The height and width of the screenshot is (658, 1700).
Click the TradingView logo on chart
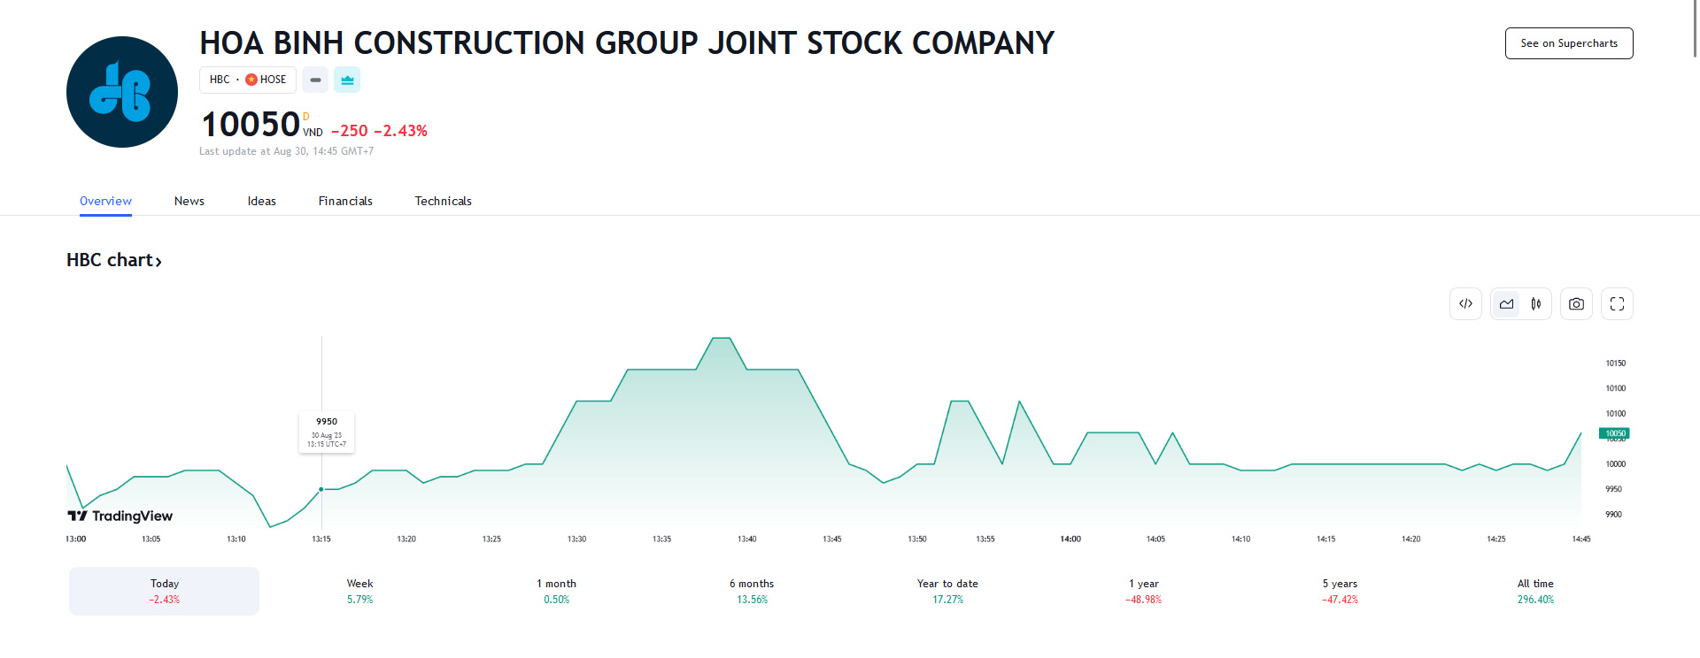pos(120,516)
